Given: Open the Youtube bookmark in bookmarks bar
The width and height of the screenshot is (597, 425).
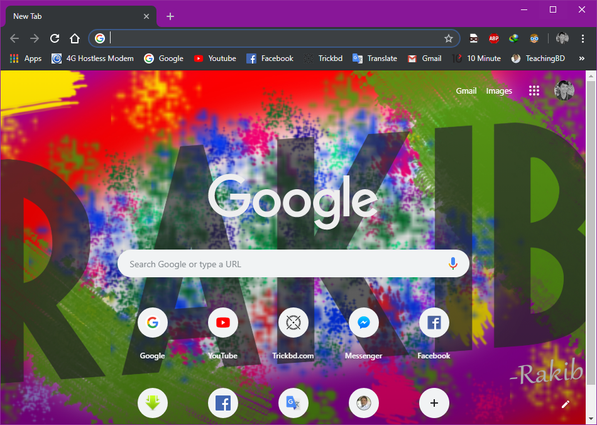Looking at the screenshot, I should point(215,58).
